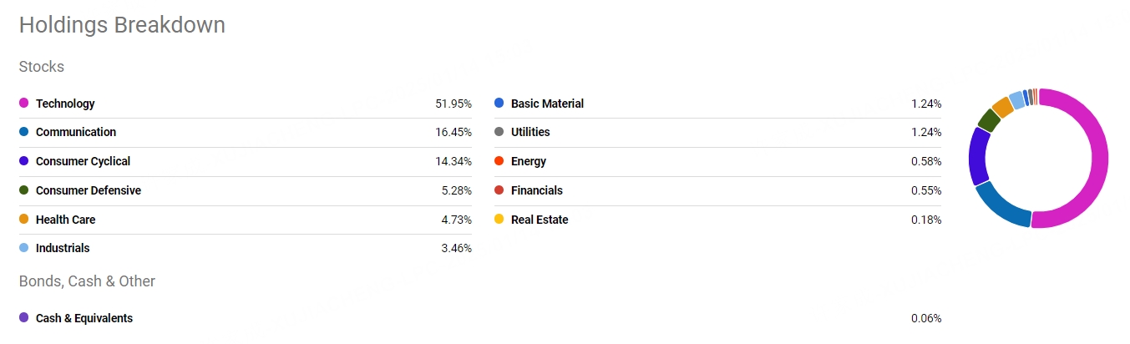Click the light blue Industrials dot
Image resolution: width=1130 pixels, height=344 pixels.
[x=23, y=248]
